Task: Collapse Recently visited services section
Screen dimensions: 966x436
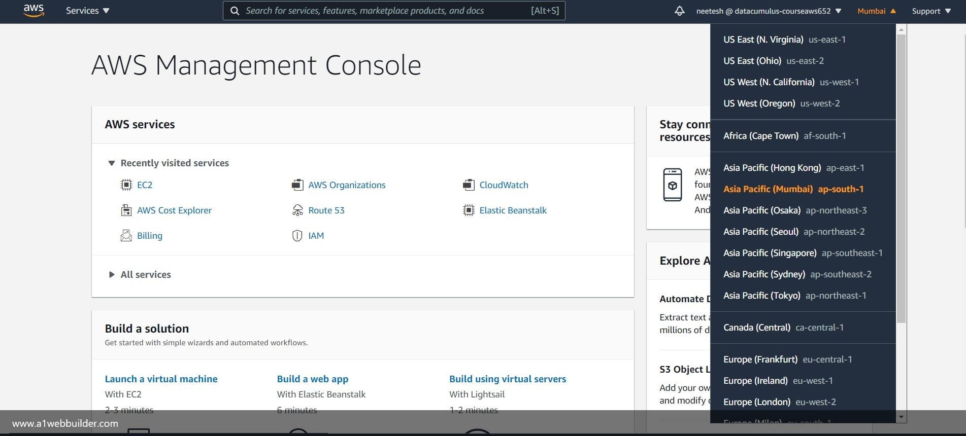Action: click(x=169, y=163)
